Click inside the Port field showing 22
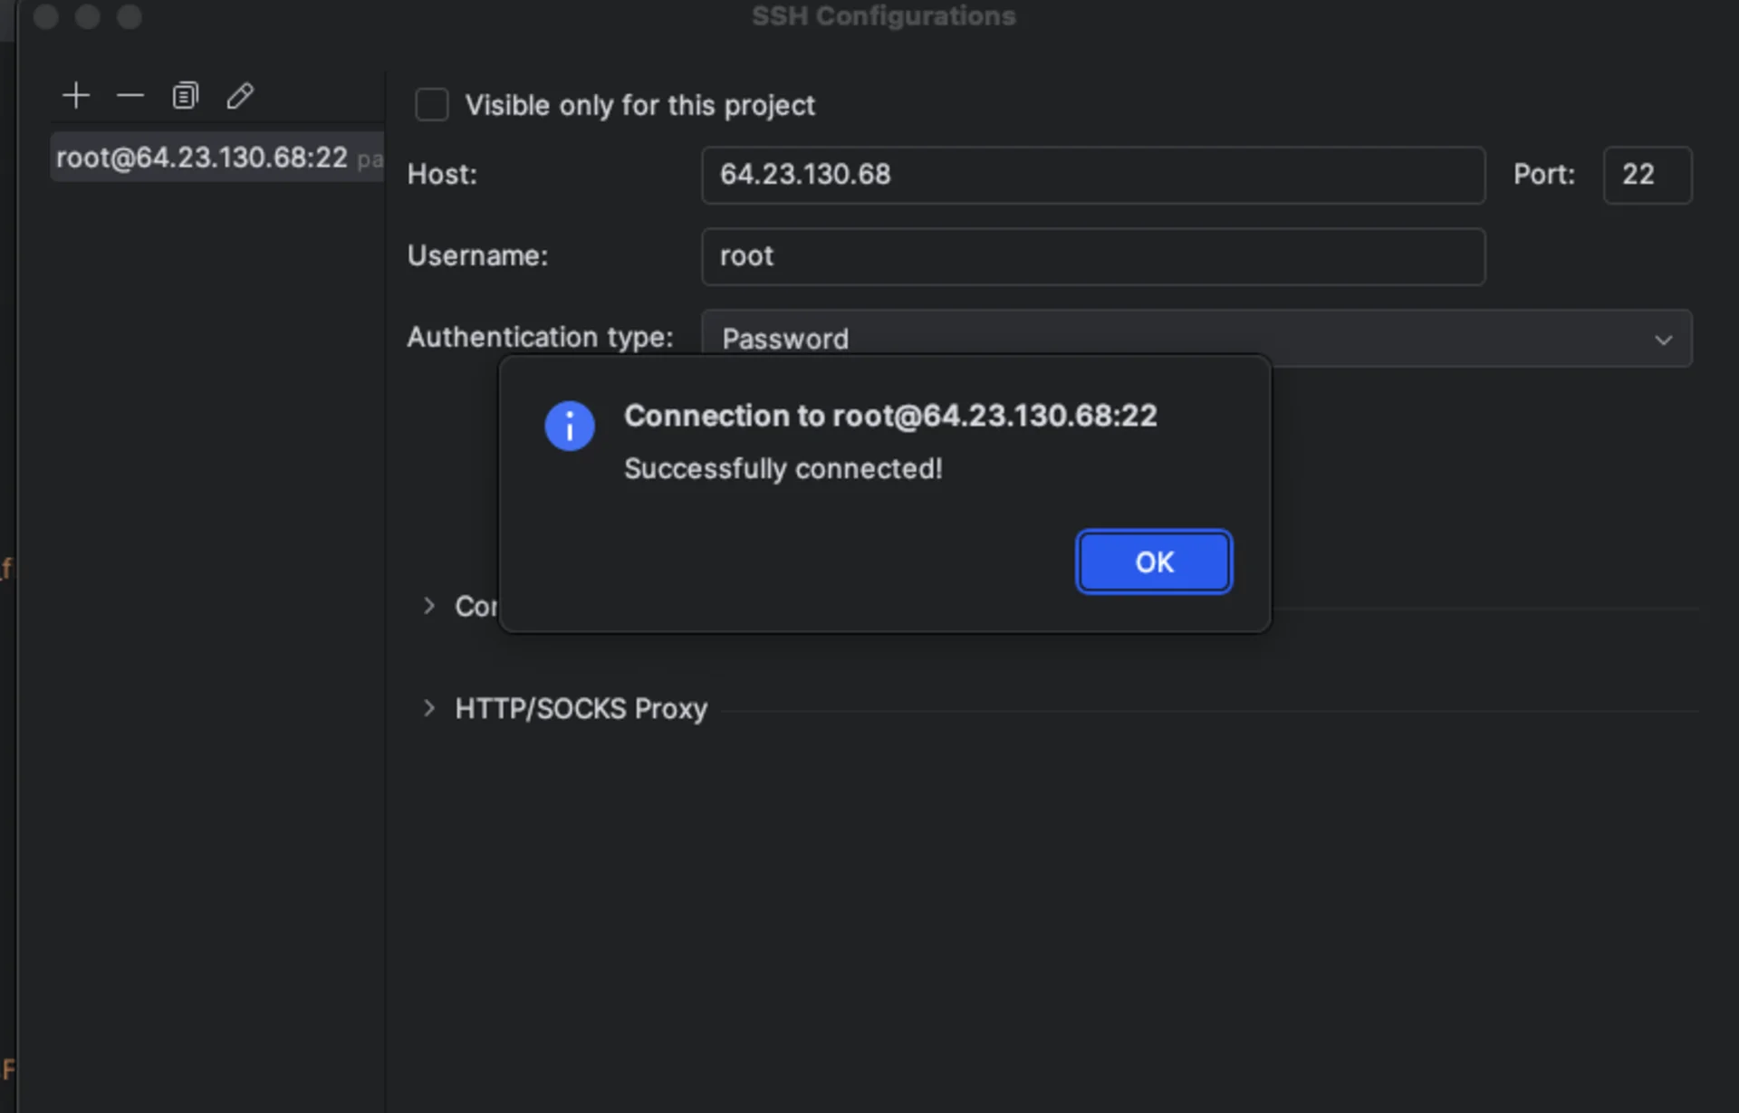 click(1647, 175)
